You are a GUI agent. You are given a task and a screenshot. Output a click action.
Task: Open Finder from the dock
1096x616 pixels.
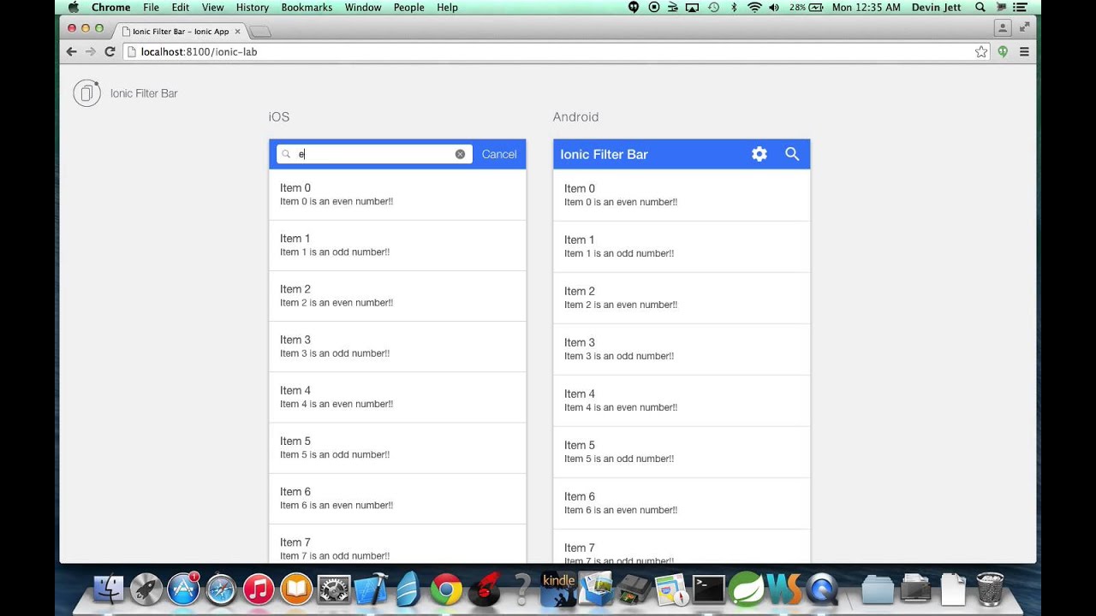(x=109, y=589)
